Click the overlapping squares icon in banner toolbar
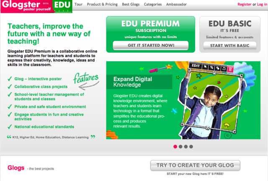Viewport: 268px width, 181px height. [x=218, y=68]
